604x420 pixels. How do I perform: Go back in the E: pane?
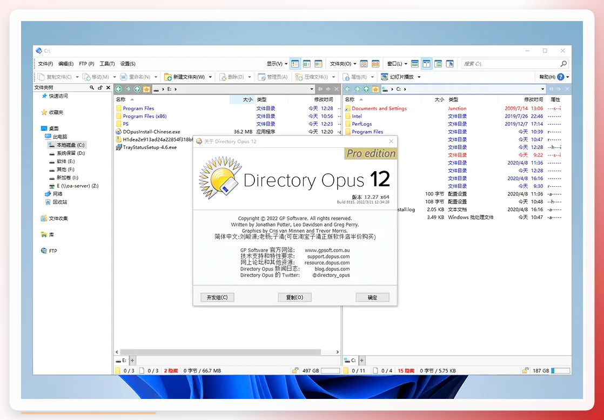tap(119, 89)
